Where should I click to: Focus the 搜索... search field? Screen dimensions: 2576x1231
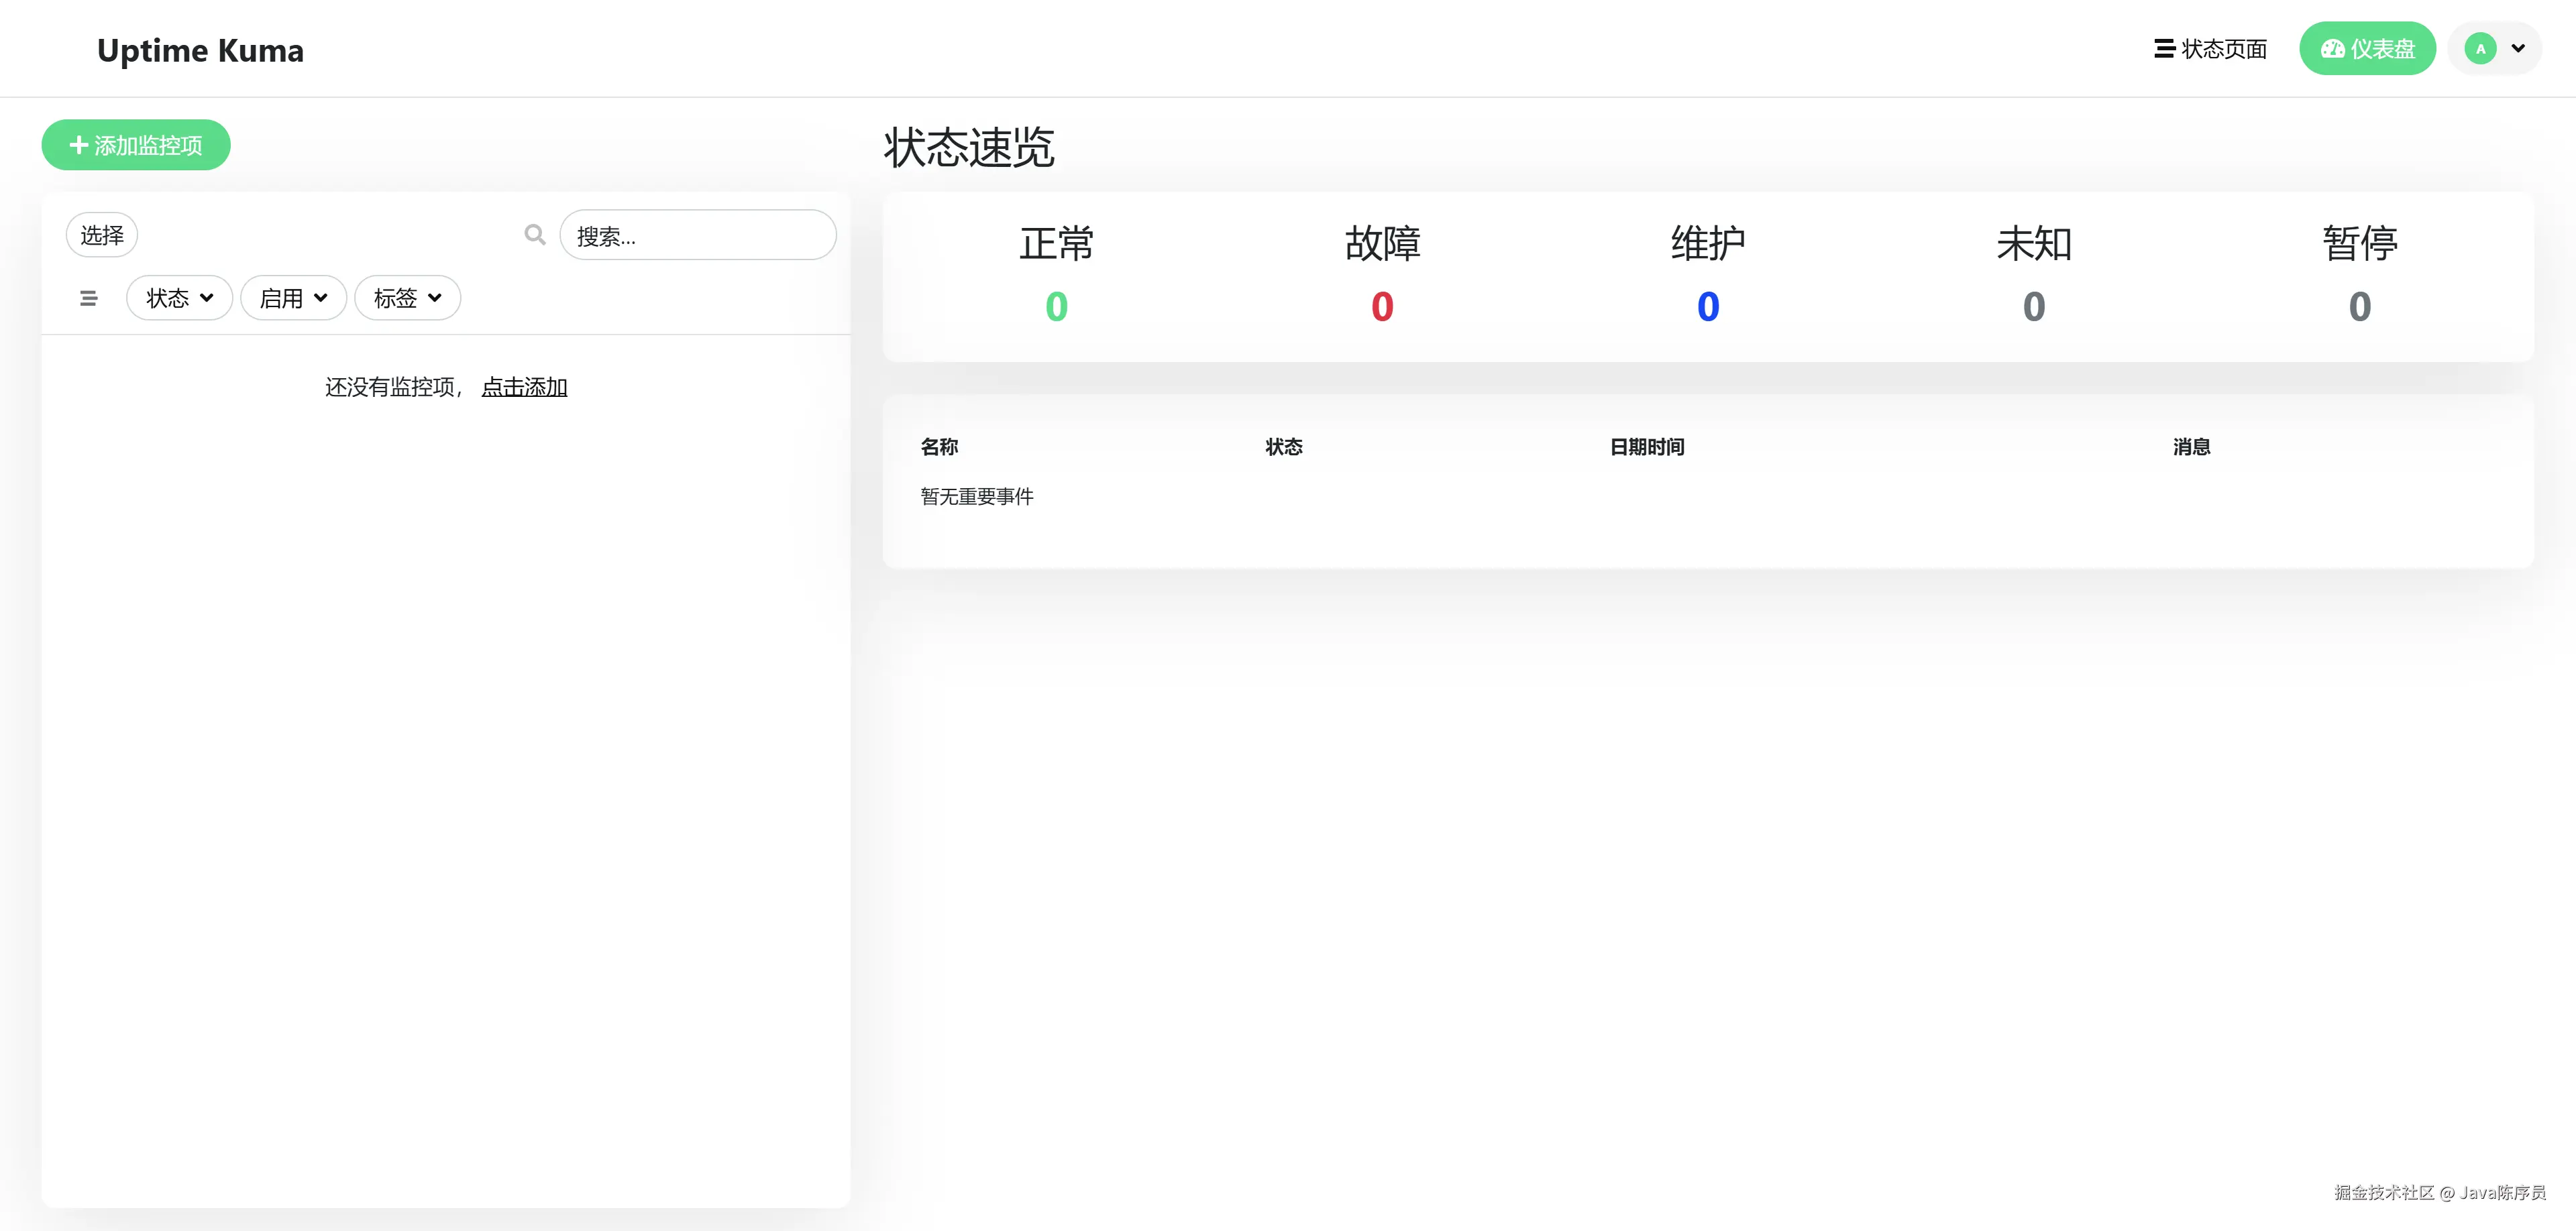point(698,236)
